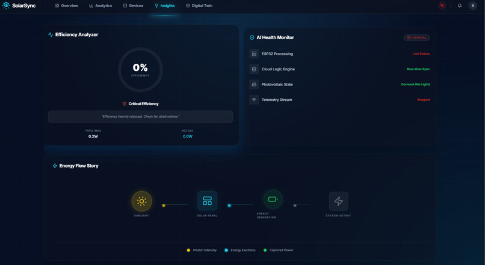This screenshot has height=265, width=485.
Task: Select the Cloud Logic Engine label
Action: point(278,69)
